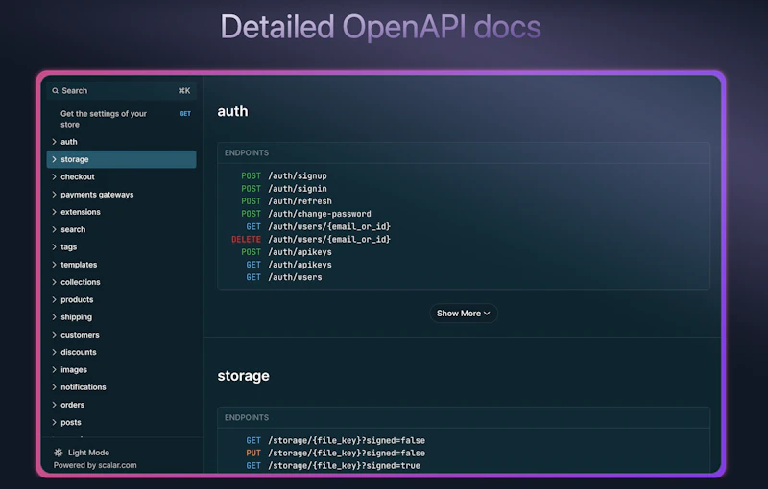Expand the storage chevron in sidebar
768x489 pixels.
(x=54, y=159)
